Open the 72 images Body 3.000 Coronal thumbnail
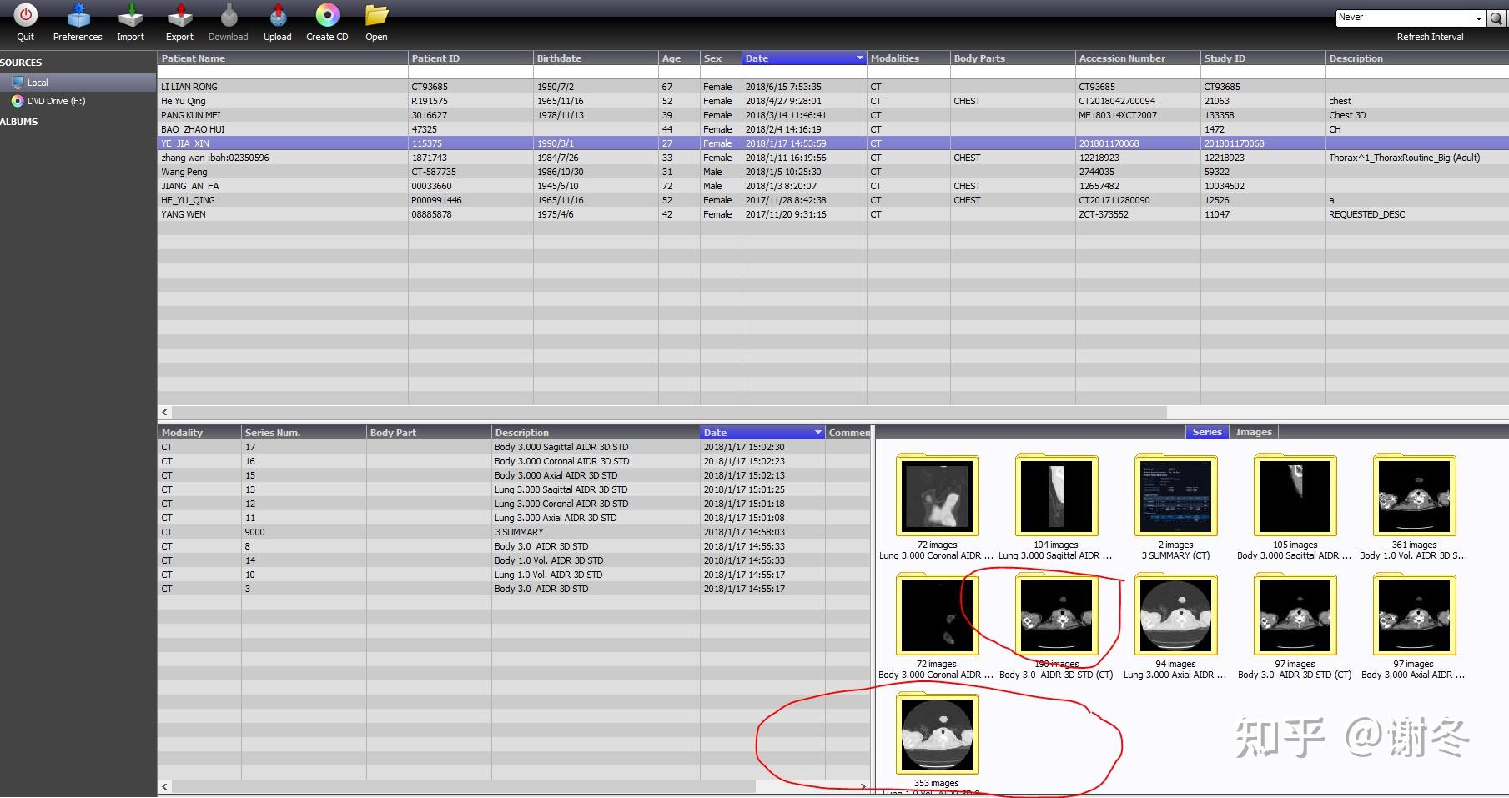Viewport: 1509px width, 798px height. (937, 615)
